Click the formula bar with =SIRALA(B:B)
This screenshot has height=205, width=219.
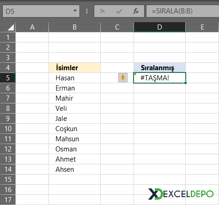182,11
